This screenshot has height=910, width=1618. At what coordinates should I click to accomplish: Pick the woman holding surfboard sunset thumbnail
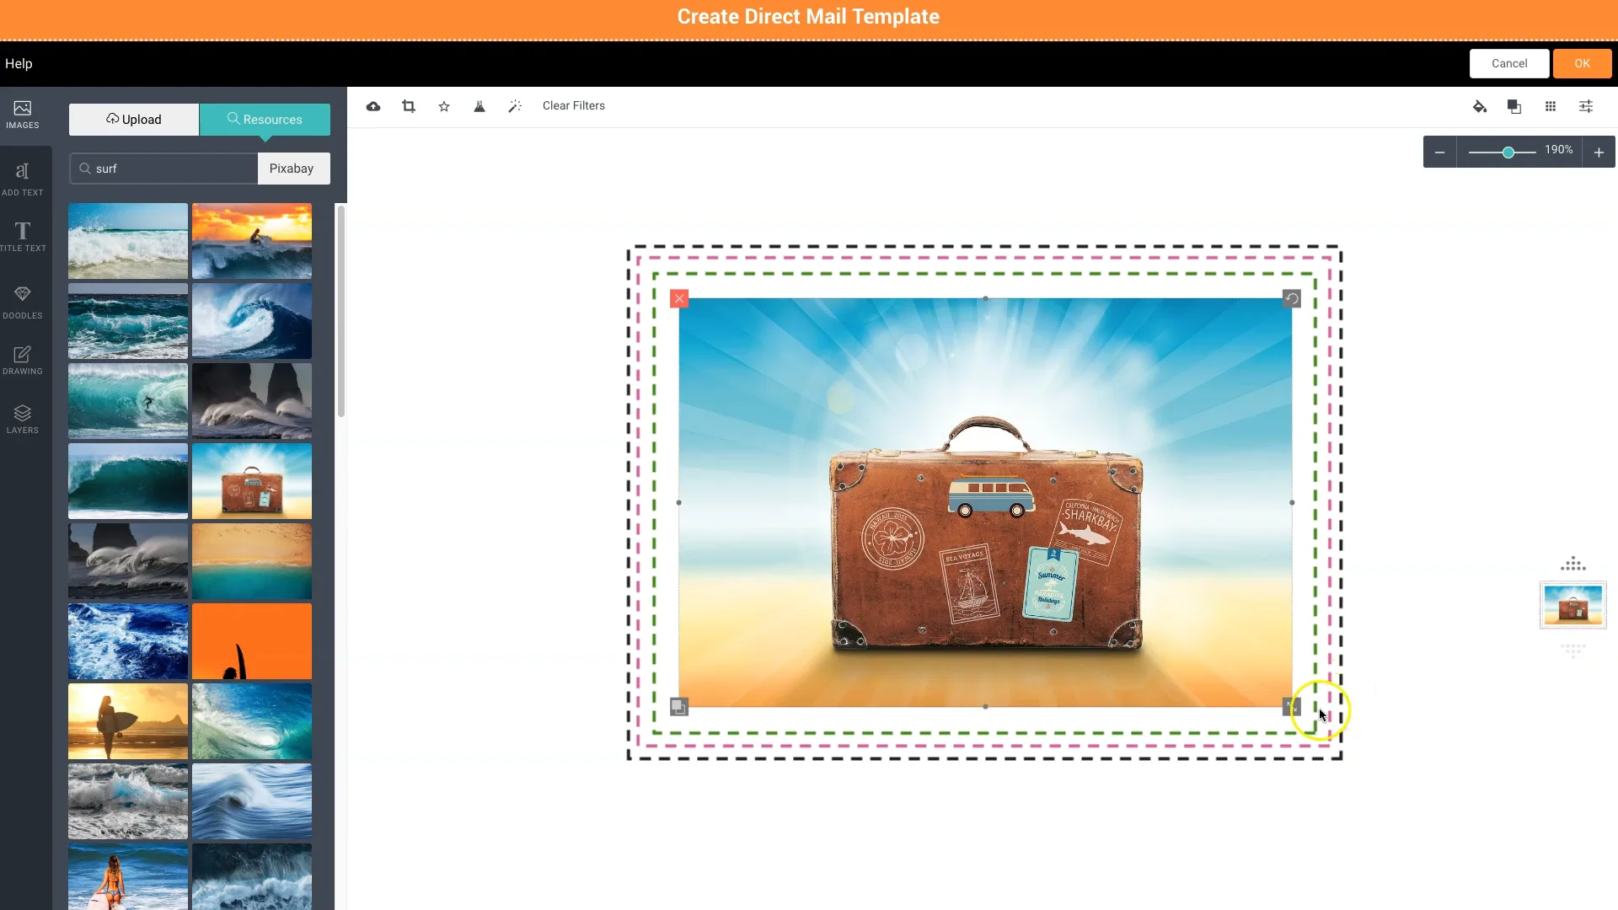(x=128, y=721)
